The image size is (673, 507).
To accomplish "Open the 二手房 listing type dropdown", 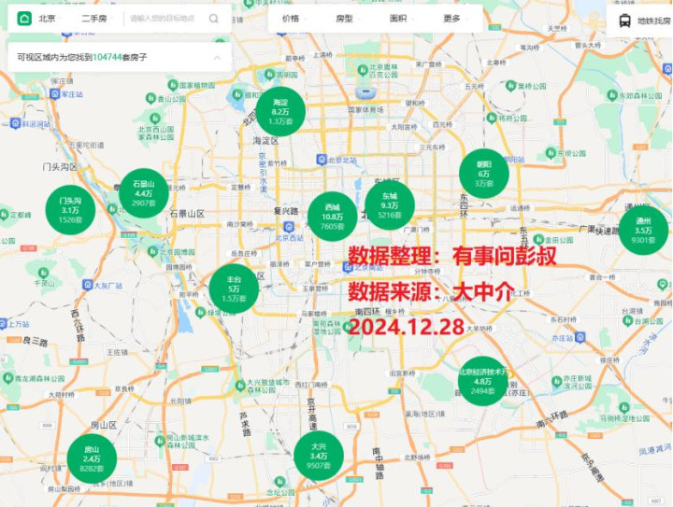I will pos(97,19).
